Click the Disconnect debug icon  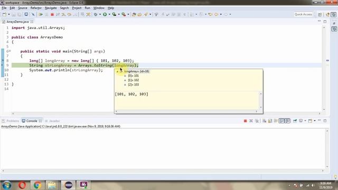pyautogui.click(x=58, y=14)
